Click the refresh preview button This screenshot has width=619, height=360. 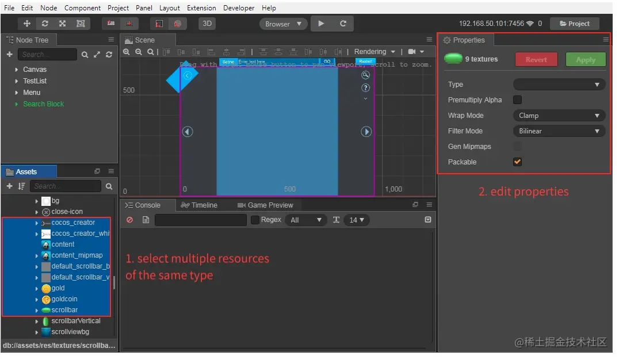click(343, 24)
